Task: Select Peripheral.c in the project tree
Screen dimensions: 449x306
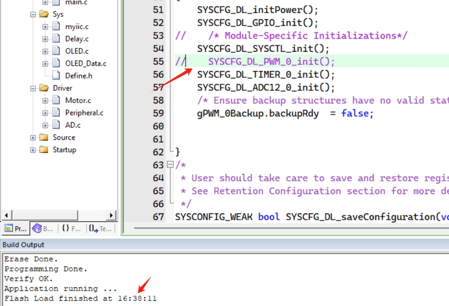Action: 84,113
